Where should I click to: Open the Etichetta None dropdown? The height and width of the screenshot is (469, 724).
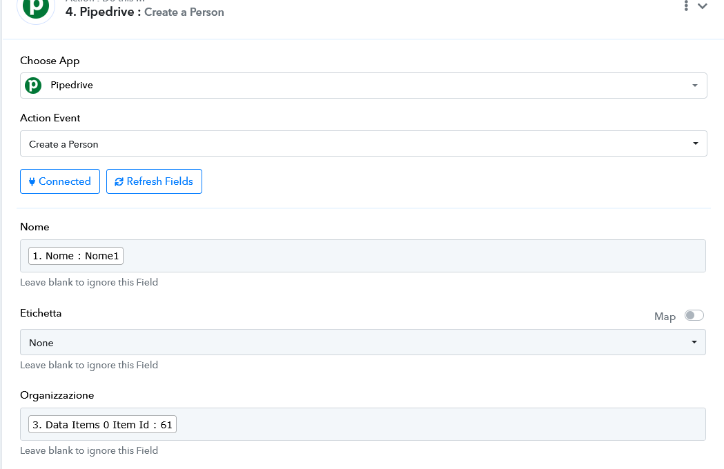tap(363, 342)
